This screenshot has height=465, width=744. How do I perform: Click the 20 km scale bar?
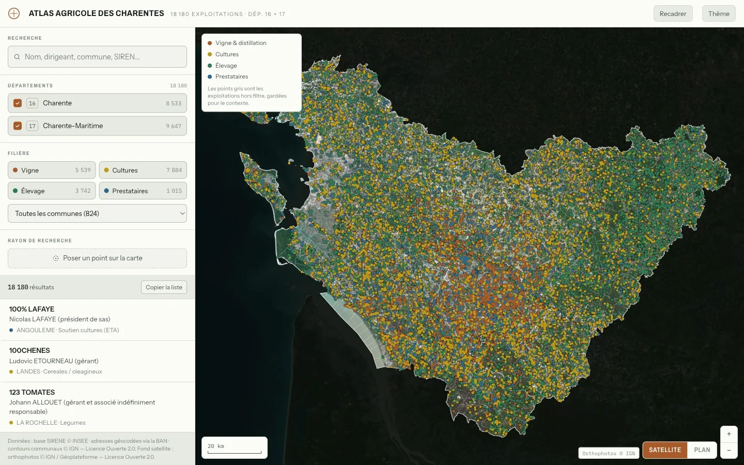235,447
